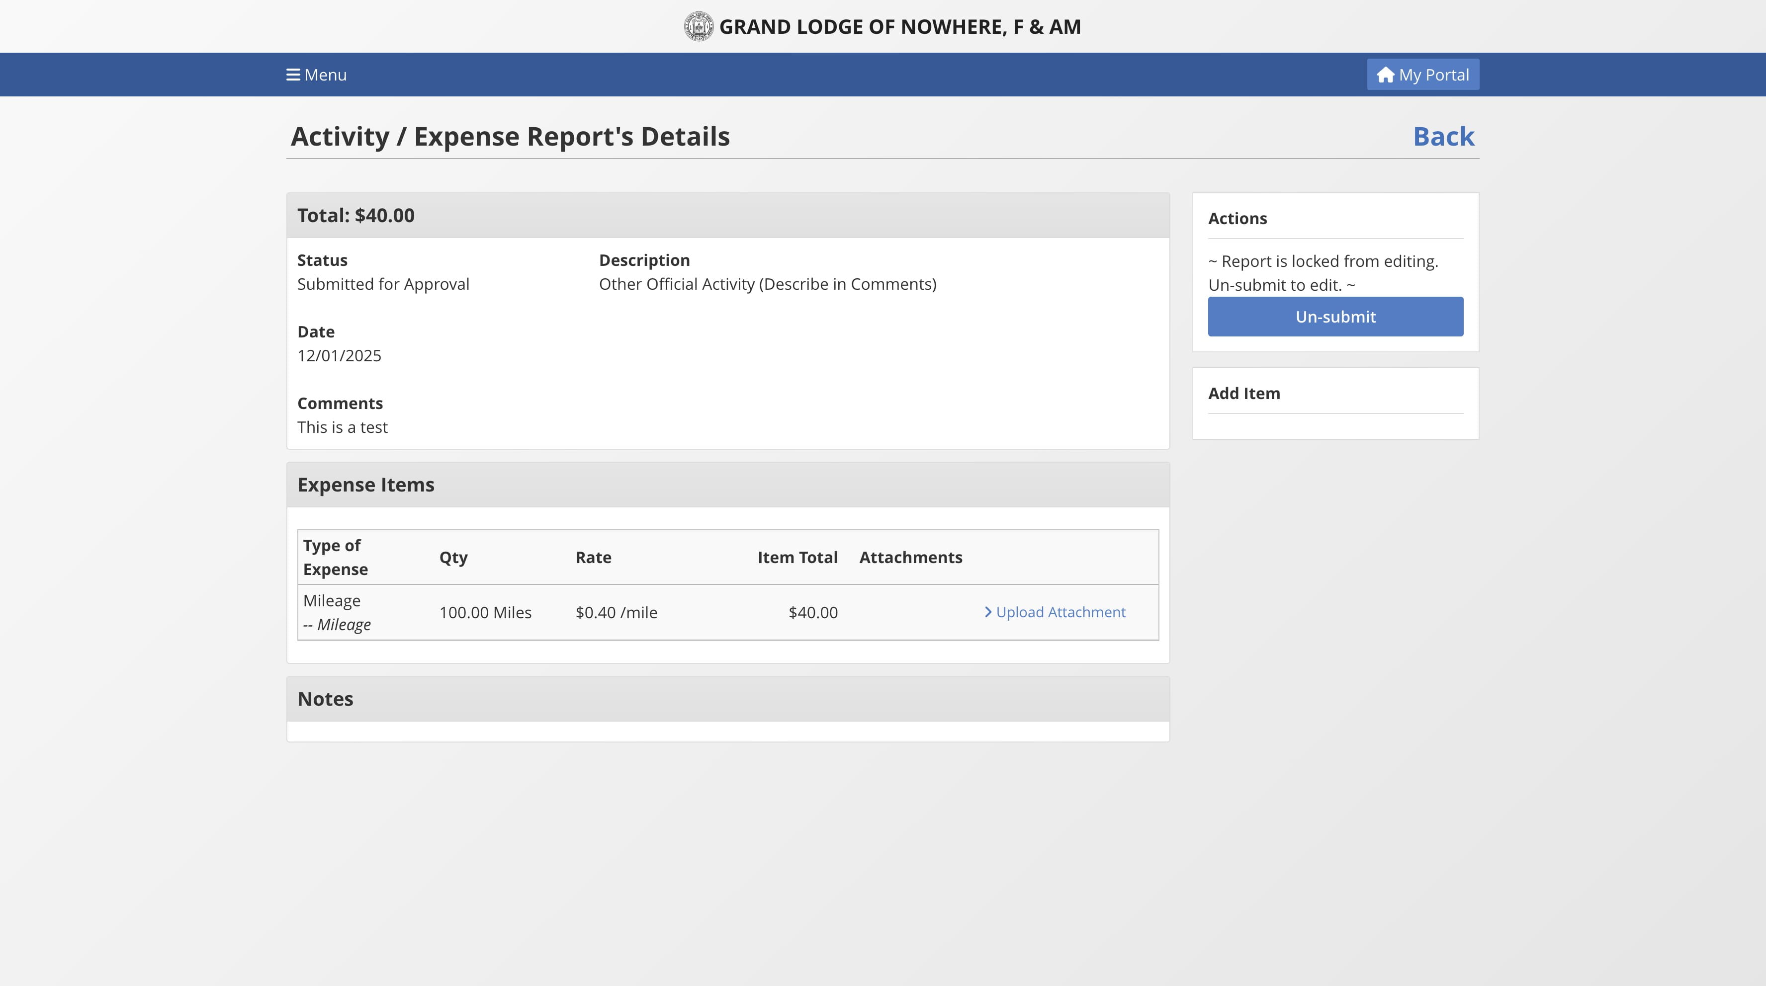Click the home icon in My Portal

pos(1386,75)
